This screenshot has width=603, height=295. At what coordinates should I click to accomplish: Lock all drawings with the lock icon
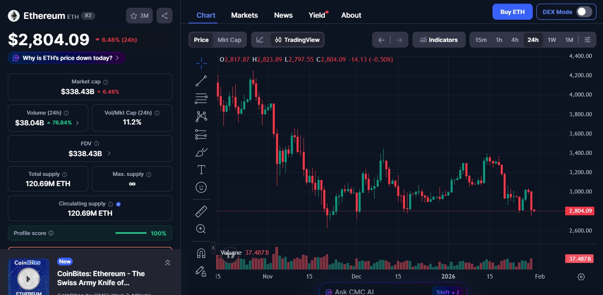201,271
